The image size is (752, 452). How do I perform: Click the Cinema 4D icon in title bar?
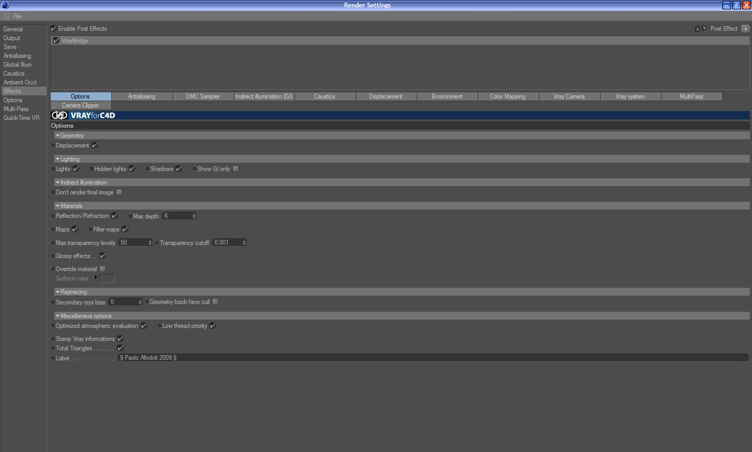tap(5, 5)
